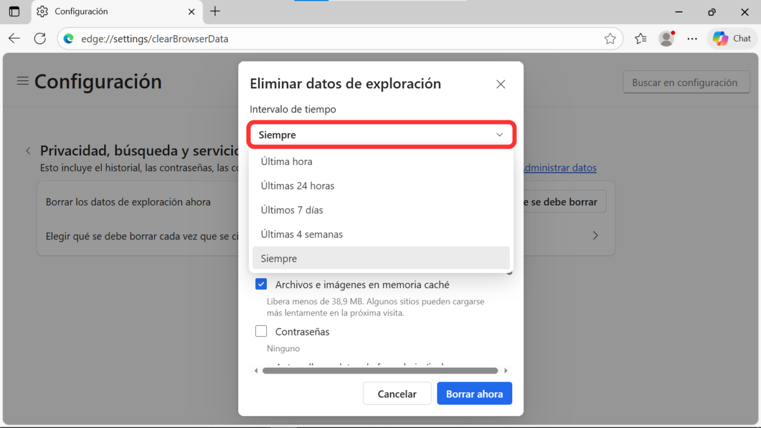
Task: Enable the Contraseñas checkbox
Action: 261,331
